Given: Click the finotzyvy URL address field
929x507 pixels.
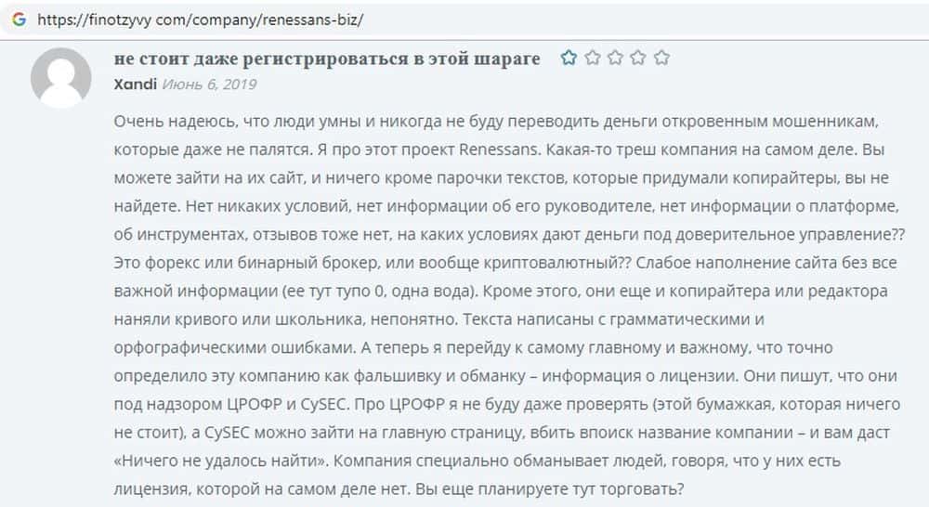Looking at the screenshot, I should coord(195,19).
